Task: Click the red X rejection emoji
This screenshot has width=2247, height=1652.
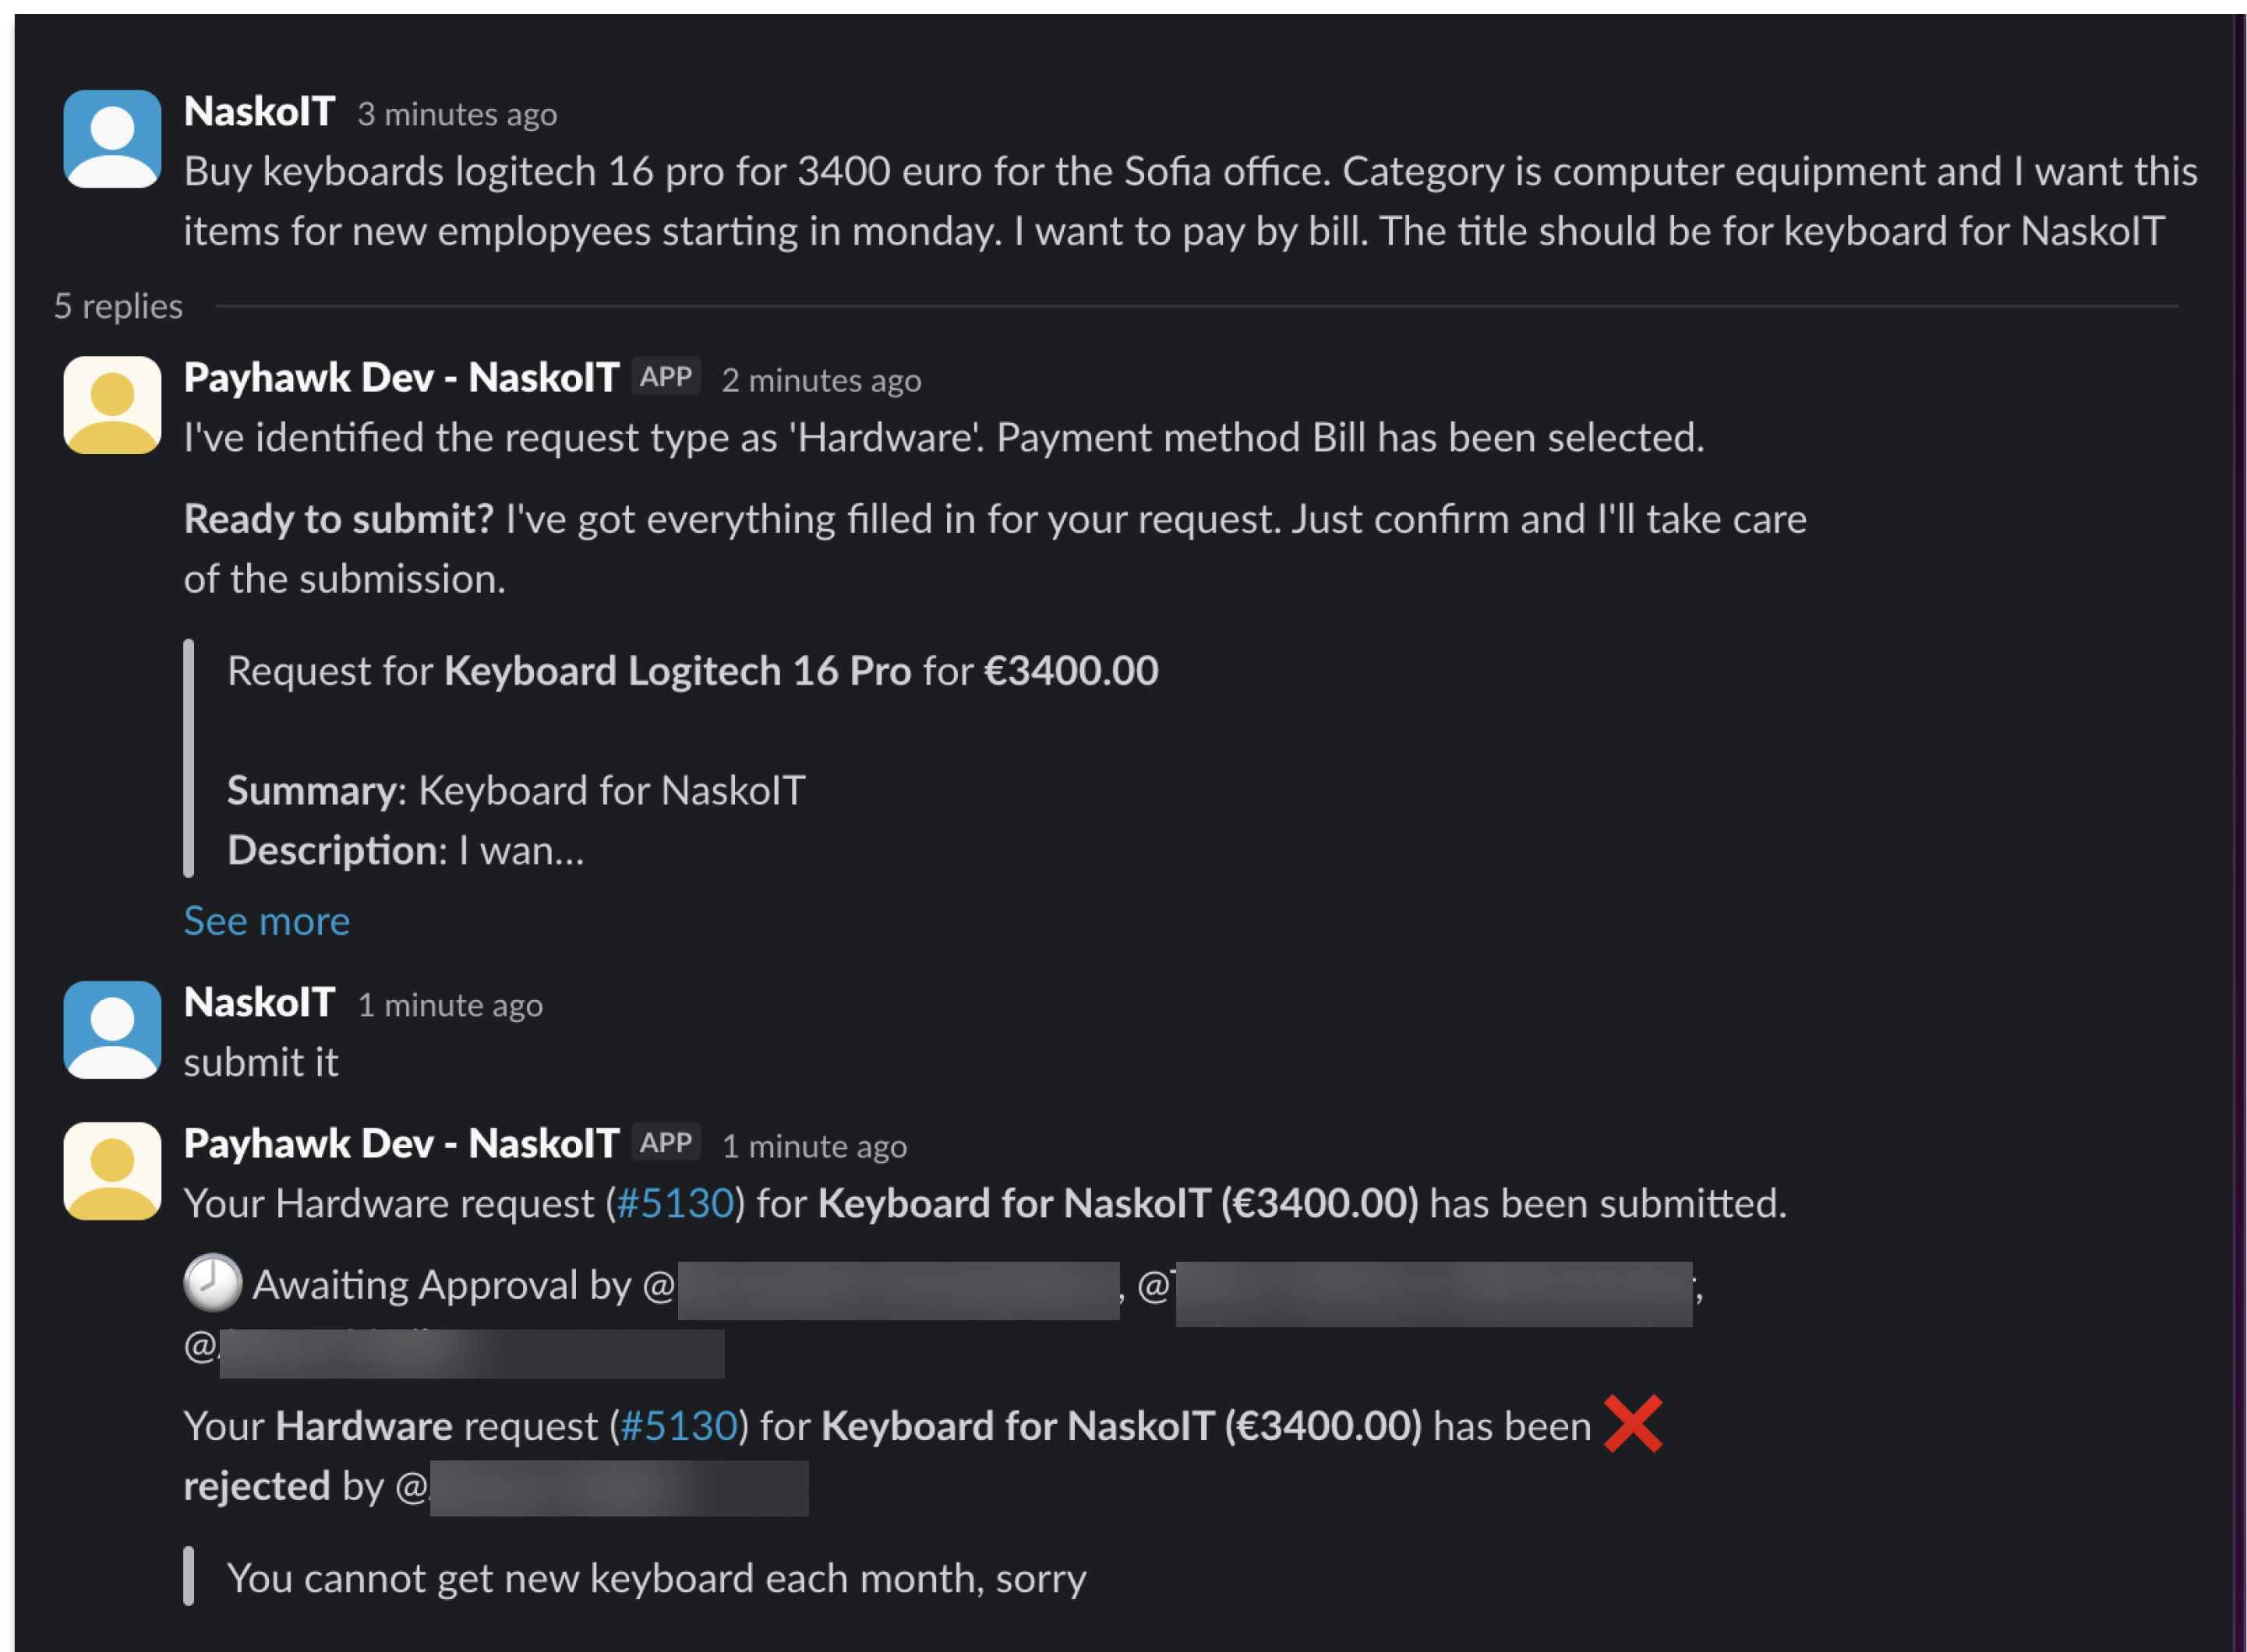Action: 1634,1424
